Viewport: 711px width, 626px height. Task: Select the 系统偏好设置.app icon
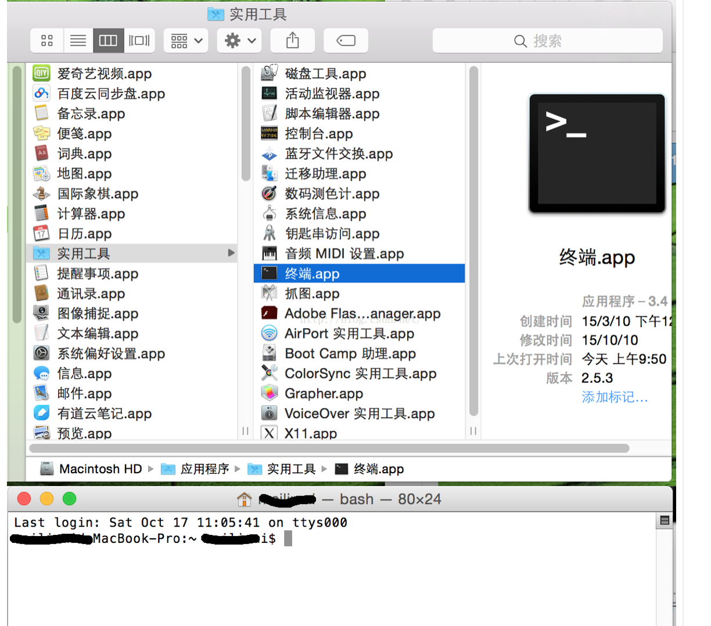coord(41,353)
